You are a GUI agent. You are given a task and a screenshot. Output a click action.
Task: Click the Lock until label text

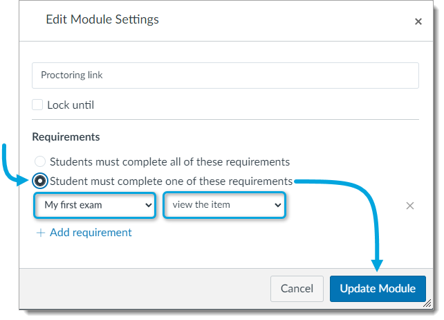point(71,105)
